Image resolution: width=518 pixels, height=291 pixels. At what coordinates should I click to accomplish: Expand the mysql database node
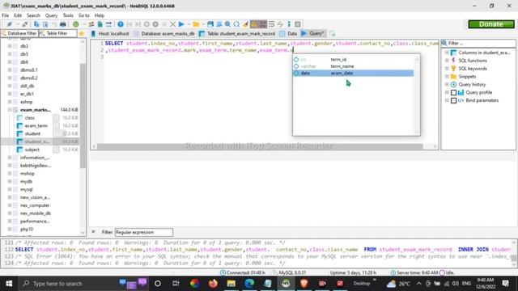tap(10, 189)
